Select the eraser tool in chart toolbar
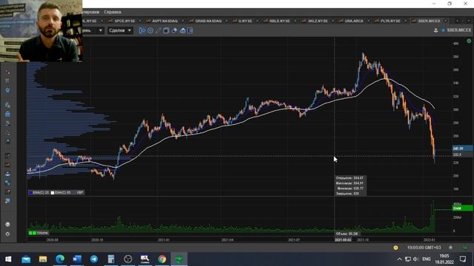This screenshot has height=266, width=474. [175, 30]
